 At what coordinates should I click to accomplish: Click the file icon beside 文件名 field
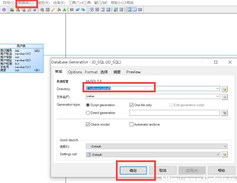pos(225,97)
